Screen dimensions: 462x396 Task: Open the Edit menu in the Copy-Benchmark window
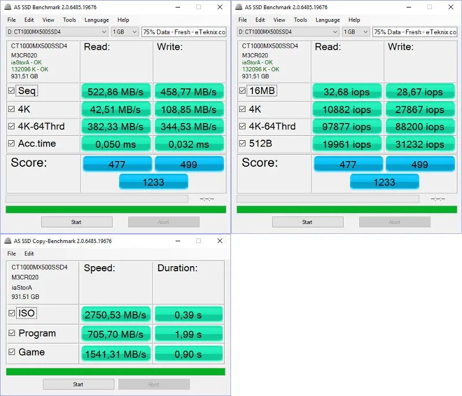pyautogui.click(x=29, y=253)
